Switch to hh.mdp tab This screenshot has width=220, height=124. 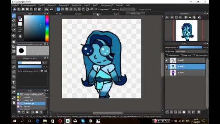tap(59, 14)
